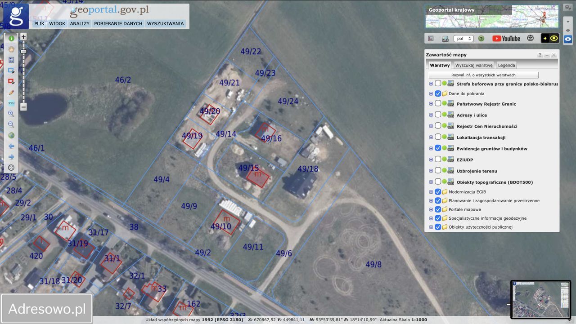Expand the Ewidencja gruntów i budynków node

(431, 148)
